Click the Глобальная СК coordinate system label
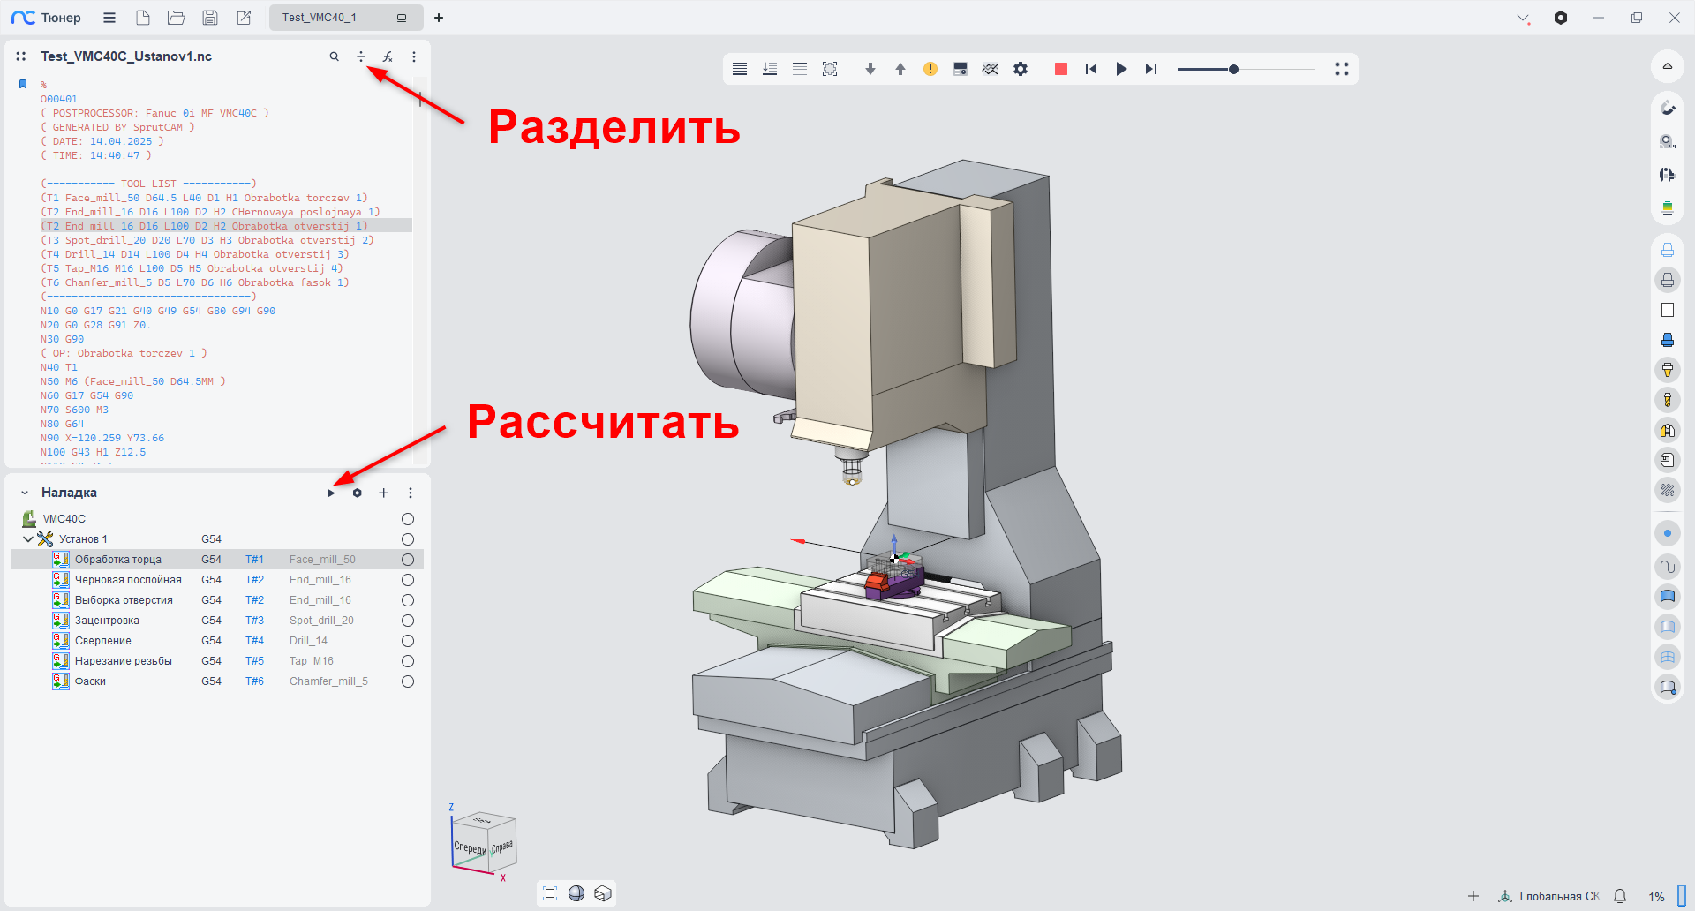Screen dimensions: 1695x911 point(1558,896)
